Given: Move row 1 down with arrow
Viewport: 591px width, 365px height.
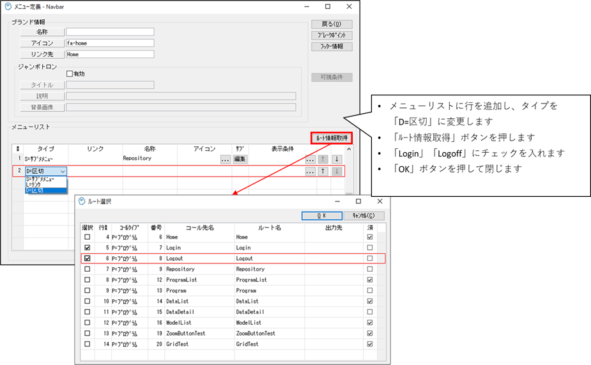Looking at the screenshot, I should [x=337, y=159].
